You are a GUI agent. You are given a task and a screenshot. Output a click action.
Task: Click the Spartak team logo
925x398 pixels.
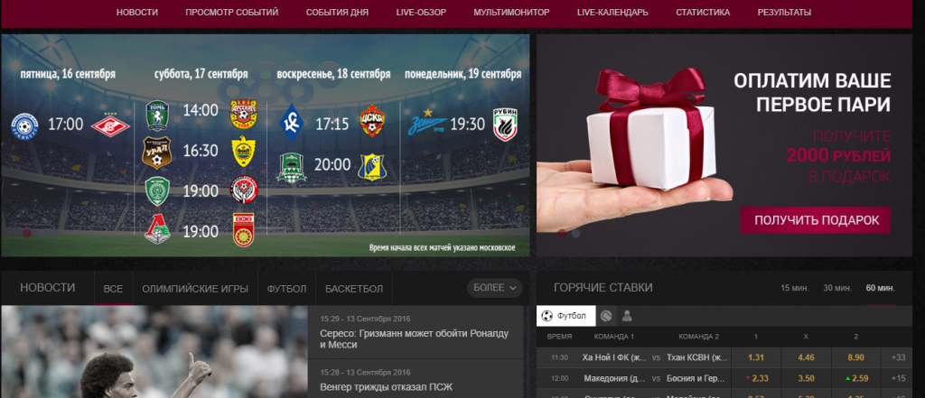tap(110, 125)
